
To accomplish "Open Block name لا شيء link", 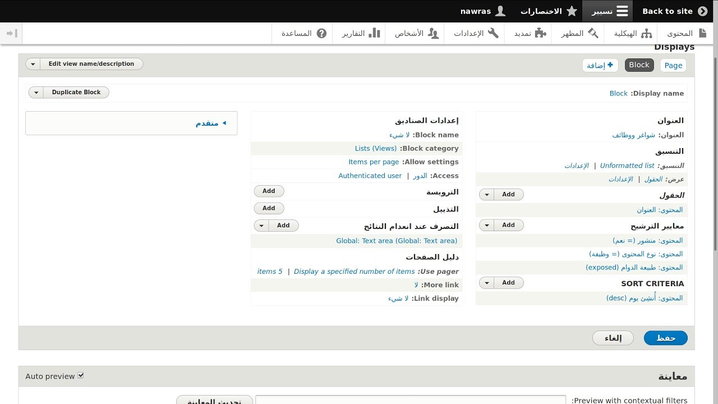I will 399,135.
